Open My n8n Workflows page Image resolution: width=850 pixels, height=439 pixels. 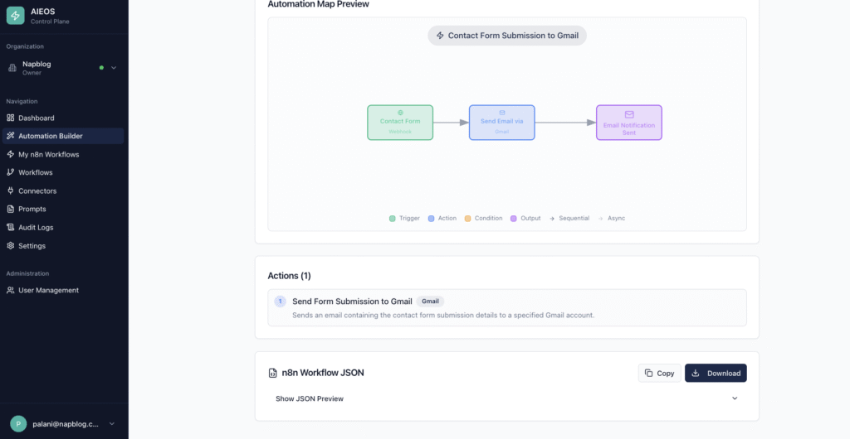pyautogui.click(x=48, y=154)
